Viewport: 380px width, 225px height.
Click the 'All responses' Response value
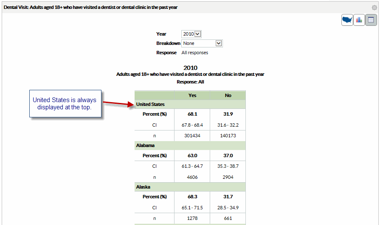(x=195, y=53)
